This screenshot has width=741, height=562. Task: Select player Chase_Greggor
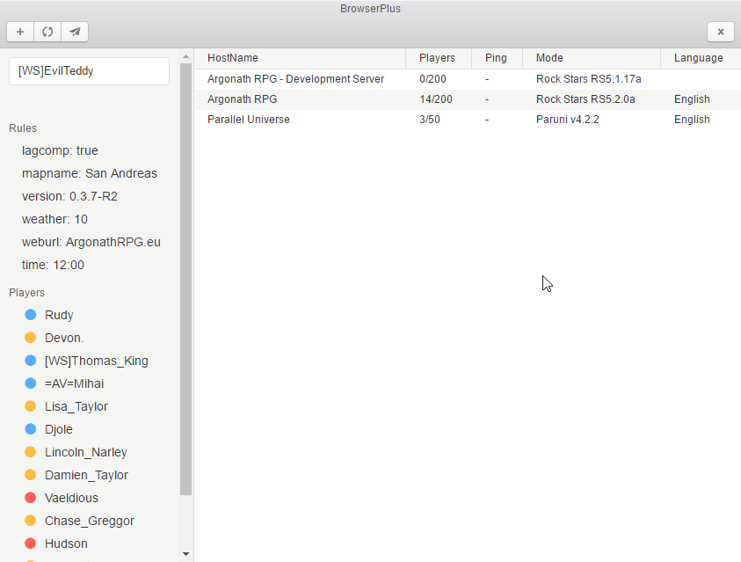tap(90, 521)
